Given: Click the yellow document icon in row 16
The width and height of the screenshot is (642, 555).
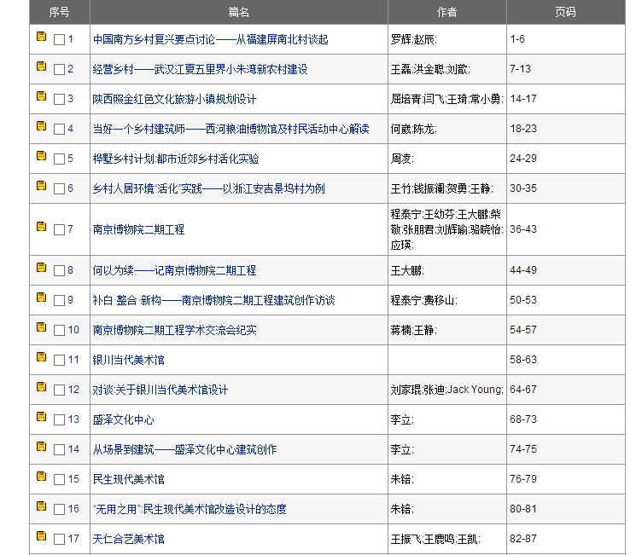Looking at the screenshot, I should pyautogui.click(x=41, y=506).
